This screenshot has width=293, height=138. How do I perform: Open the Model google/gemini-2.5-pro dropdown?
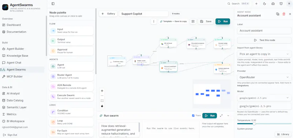(264, 97)
